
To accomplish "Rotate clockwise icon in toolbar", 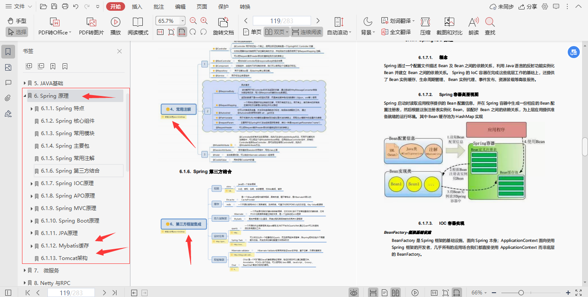I will pyautogui.click(x=193, y=32).
